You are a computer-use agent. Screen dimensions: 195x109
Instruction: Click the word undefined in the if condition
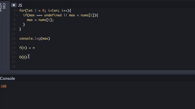53,15
